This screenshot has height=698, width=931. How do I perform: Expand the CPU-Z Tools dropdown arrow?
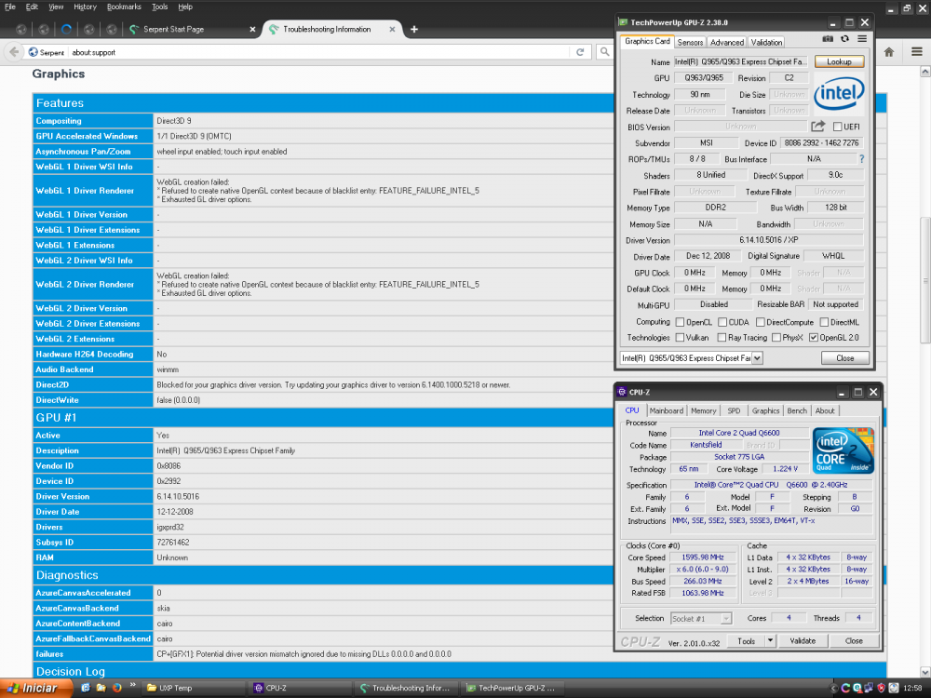click(x=770, y=641)
